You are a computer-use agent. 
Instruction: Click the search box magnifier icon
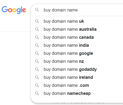pos(37,10)
